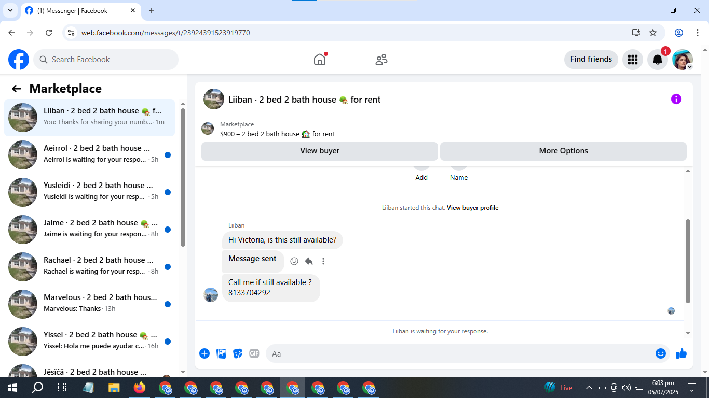Click the browser reload button
The width and height of the screenshot is (709, 398).
[x=49, y=33]
